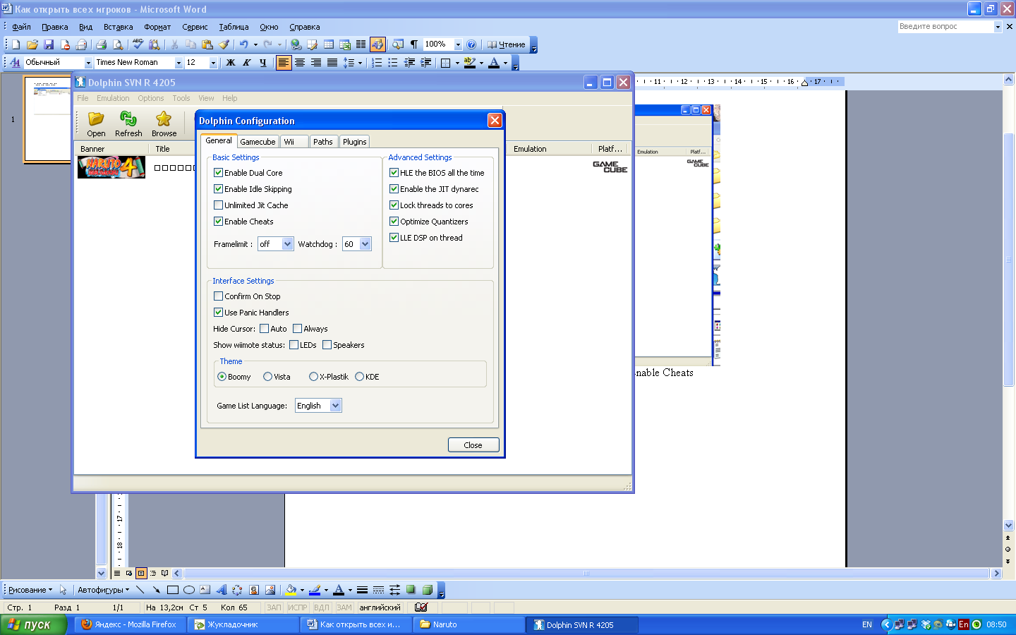Click Word's Open folder icon

coord(32,44)
